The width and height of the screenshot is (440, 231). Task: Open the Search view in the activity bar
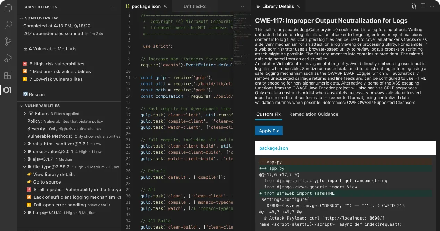(x=8, y=25)
